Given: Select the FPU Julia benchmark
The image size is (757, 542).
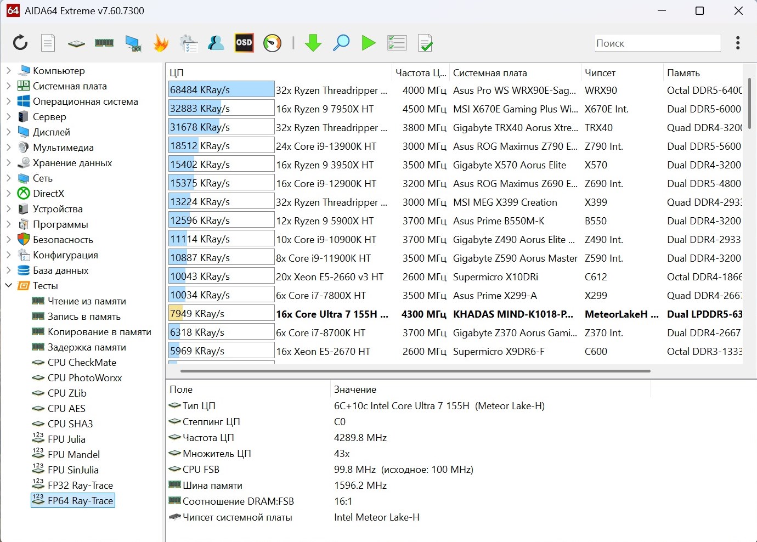Looking at the screenshot, I should tap(66, 439).
